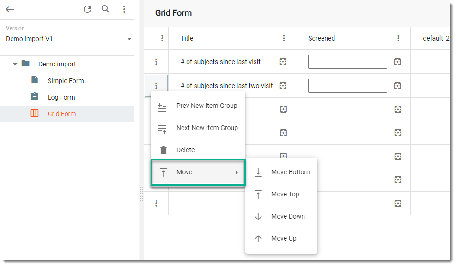Choose Delete from context menu

(x=198, y=150)
